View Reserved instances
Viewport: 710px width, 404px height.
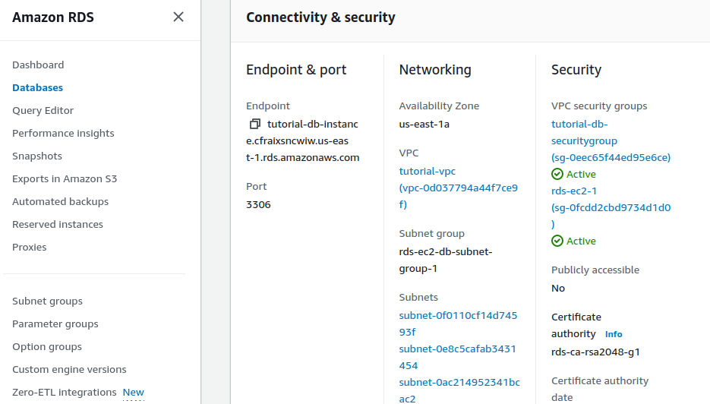(58, 225)
